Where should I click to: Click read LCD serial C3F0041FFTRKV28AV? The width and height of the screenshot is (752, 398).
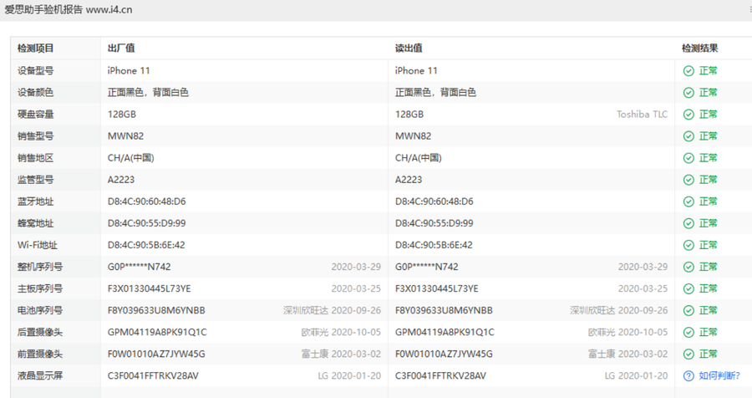pyautogui.click(x=440, y=376)
